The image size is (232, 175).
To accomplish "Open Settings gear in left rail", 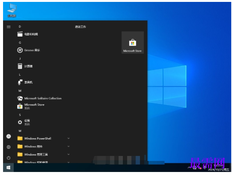I will pyautogui.click(x=9, y=147).
